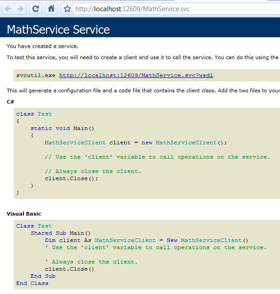This screenshot has width=280, height=294.
Task: Click 'client.Close()' in the Visual Basic sample
Action: (69, 269)
